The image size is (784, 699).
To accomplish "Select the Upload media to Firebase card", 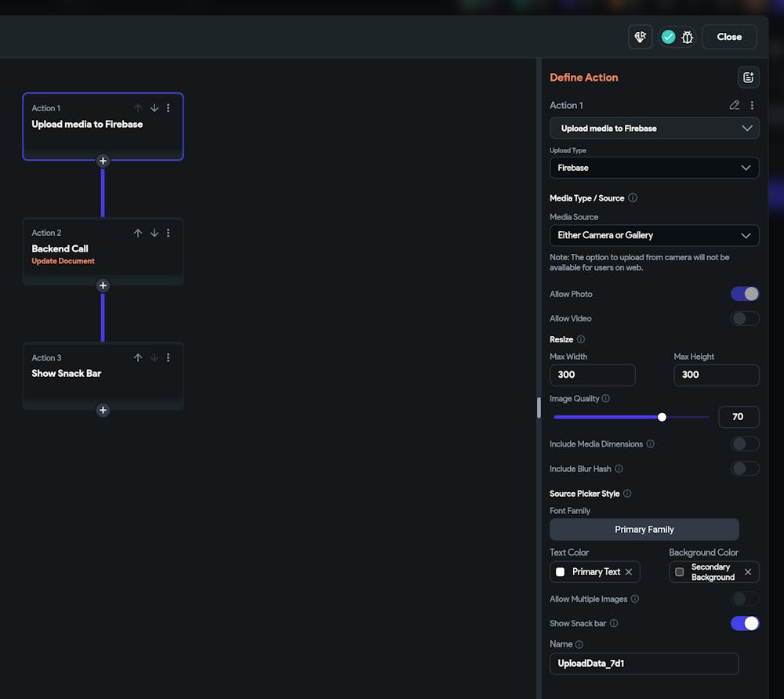I will click(103, 126).
